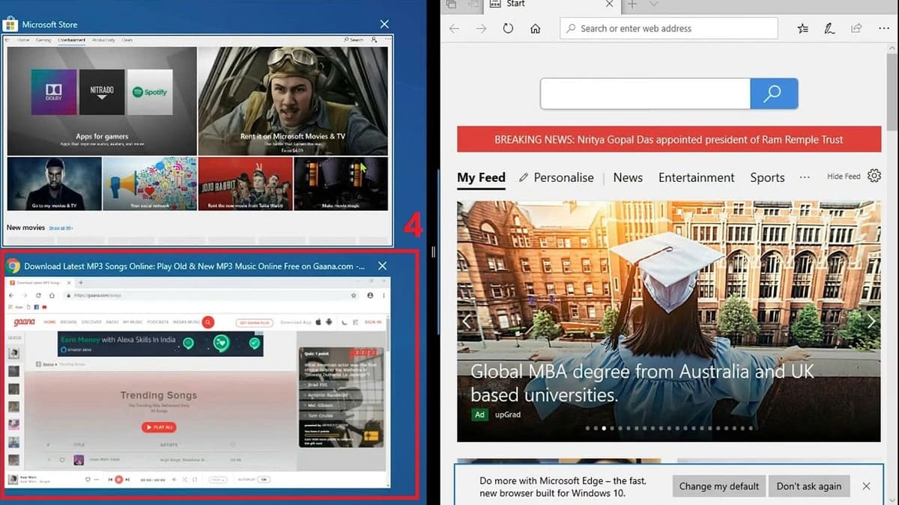Go to Home in Edge toolbar
899x505 pixels.
click(535, 28)
